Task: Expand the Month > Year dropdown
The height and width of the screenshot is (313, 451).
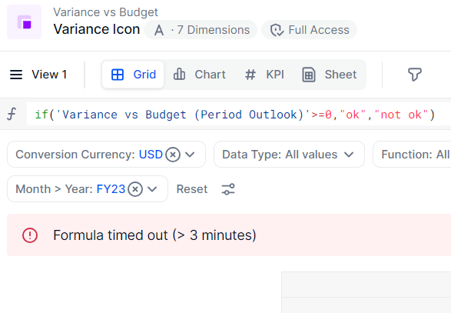Action: pos(152,189)
